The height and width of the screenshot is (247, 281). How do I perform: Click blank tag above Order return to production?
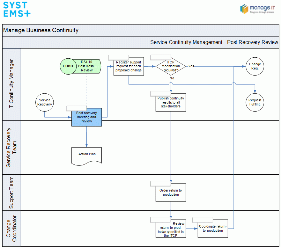(160, 184)
